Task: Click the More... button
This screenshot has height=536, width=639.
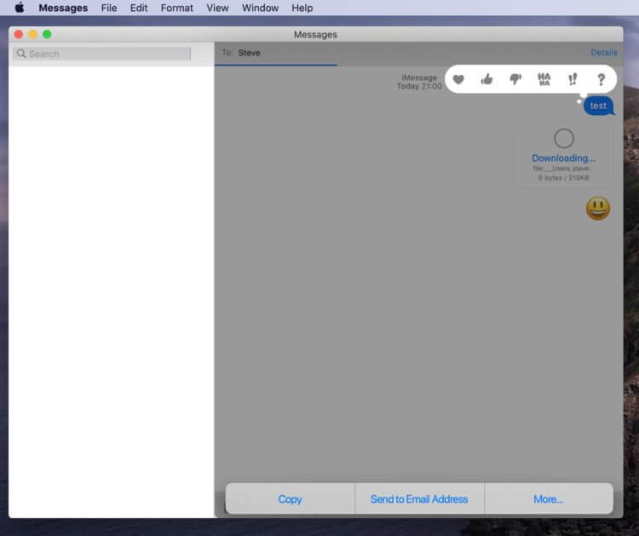Action: click(x=549, y=499)
